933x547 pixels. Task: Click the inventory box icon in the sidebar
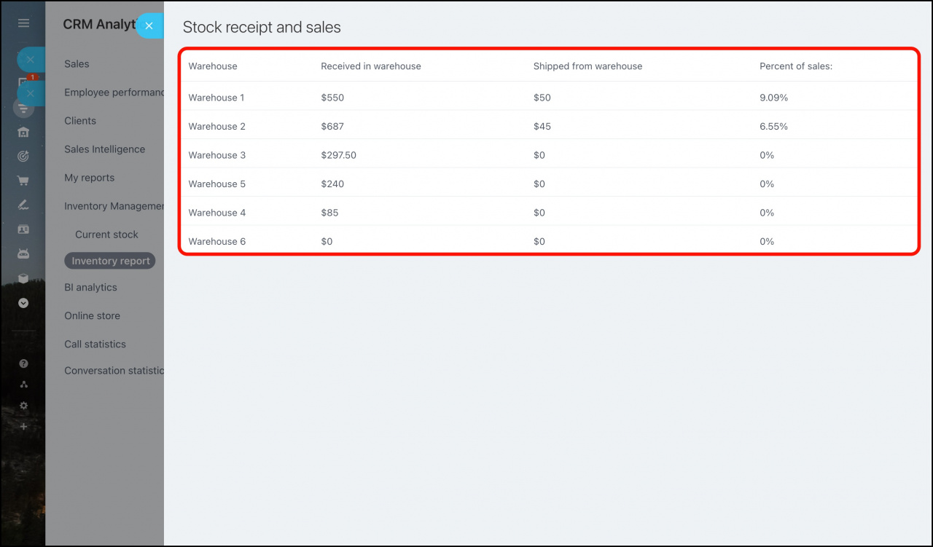coord(23,278)
